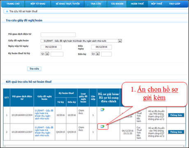Click the Lần nộp column header
This screenshot has height=148, width=189.
93,97
